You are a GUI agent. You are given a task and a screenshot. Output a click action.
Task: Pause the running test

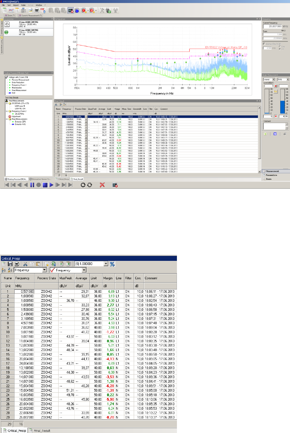[x=32, y=185]
